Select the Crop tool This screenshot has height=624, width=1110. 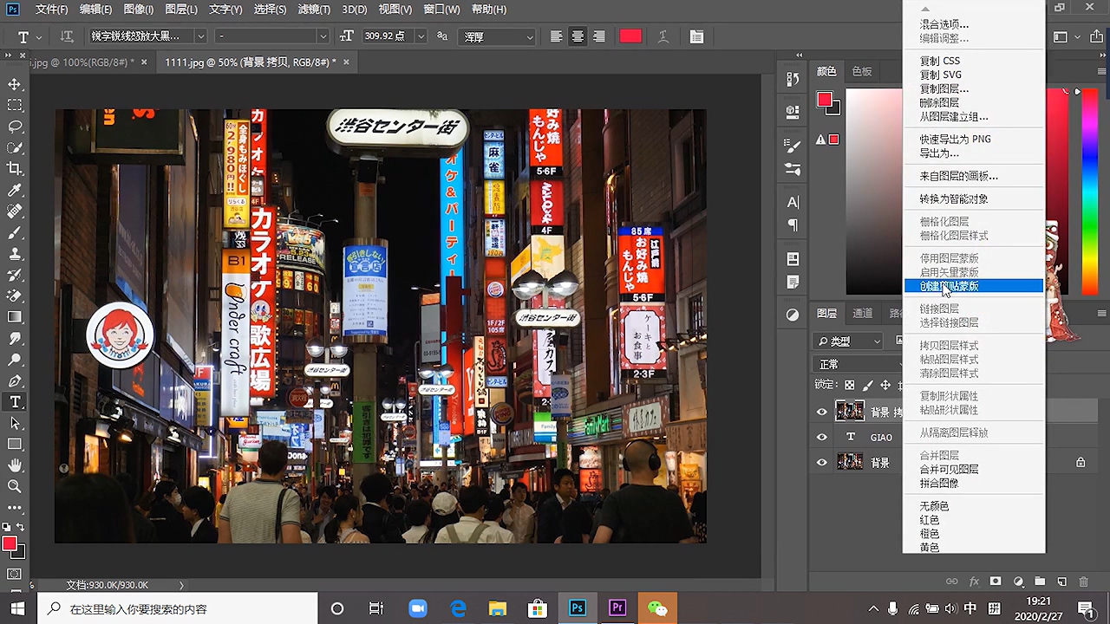(x=15, y=168)
